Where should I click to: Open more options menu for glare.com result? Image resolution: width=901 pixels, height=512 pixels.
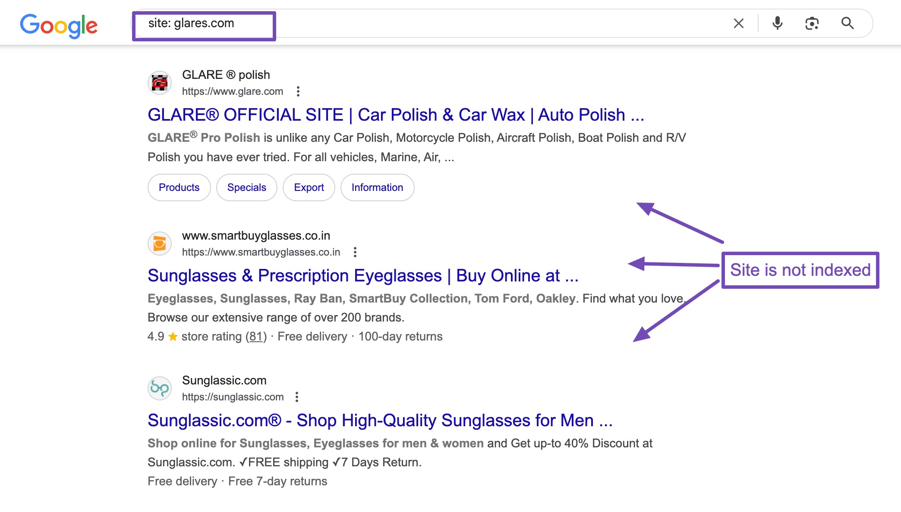point(298,91)
